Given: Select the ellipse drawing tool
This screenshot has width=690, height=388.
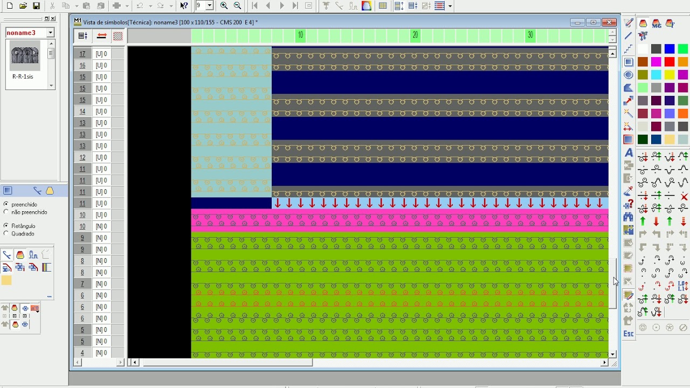Looking at the screenshot, I should 629,75.
